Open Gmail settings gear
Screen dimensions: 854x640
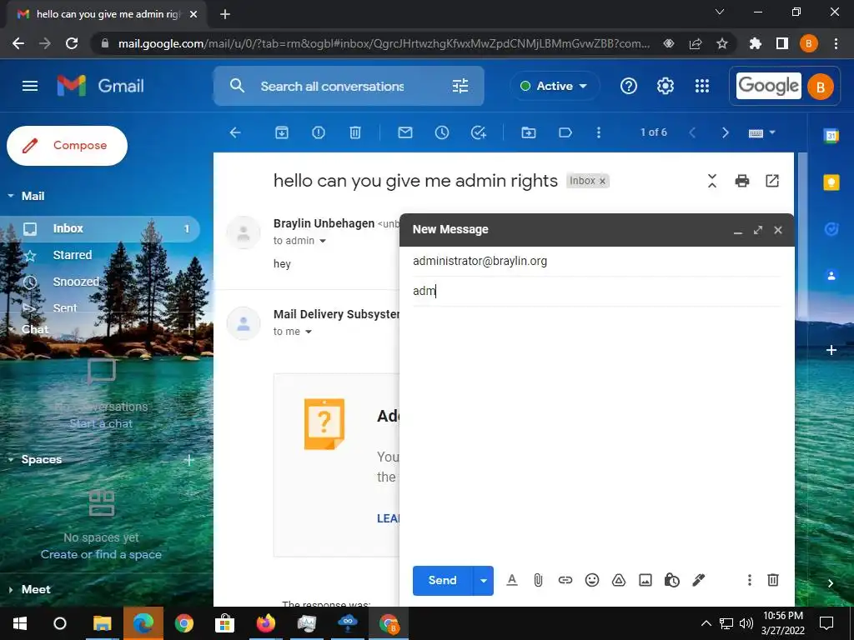[665, 86]
